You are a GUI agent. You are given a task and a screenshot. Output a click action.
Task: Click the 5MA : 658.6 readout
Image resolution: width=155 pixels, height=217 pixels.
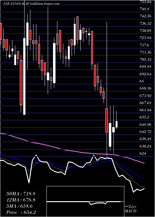pyautogui.click(x=19, y=206)
